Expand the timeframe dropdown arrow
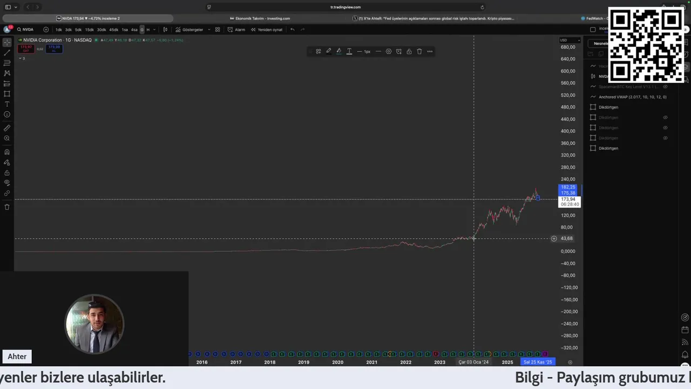 pyautogui.click(x=154, y=30)
